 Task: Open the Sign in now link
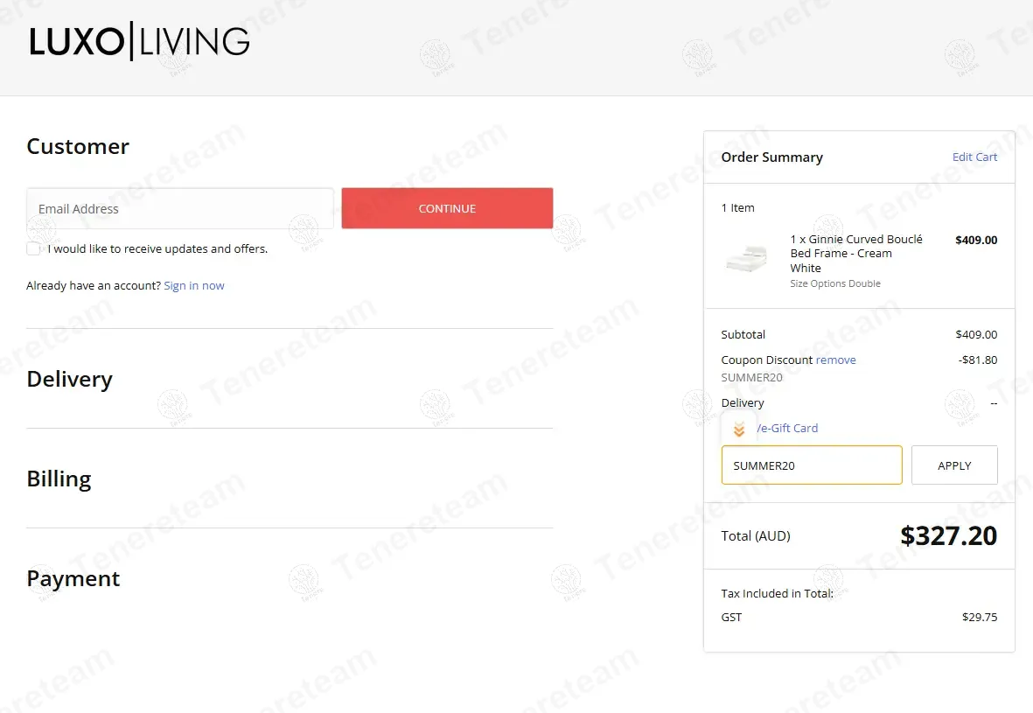(x=193, y=285)
